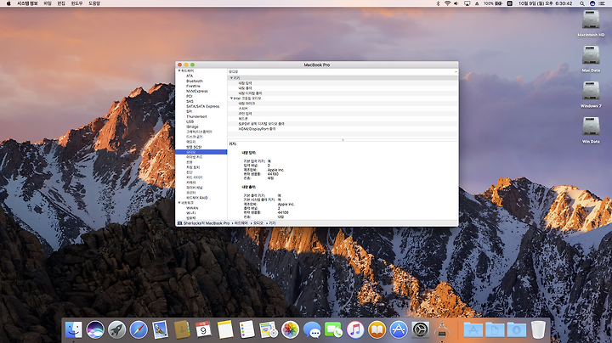Screen dimensions: 612x343
Task: Open Spotlight search magnifier icon
Action: (x=582, y=3)
